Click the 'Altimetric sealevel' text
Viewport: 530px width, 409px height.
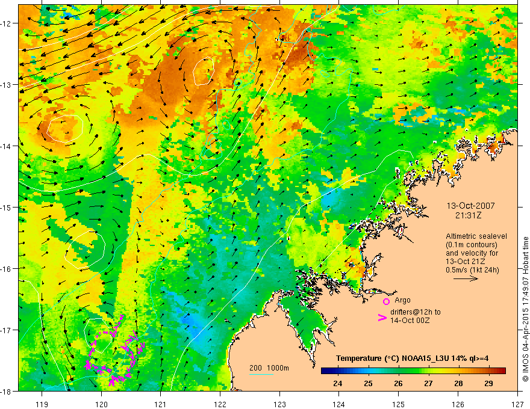[x=476, y=236]
